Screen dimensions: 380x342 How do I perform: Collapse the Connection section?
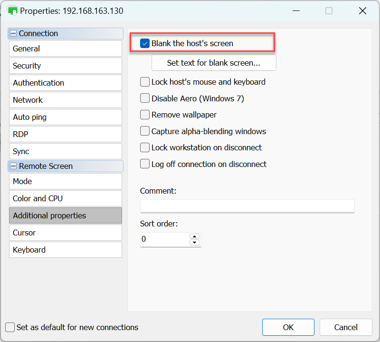point(13,34)
